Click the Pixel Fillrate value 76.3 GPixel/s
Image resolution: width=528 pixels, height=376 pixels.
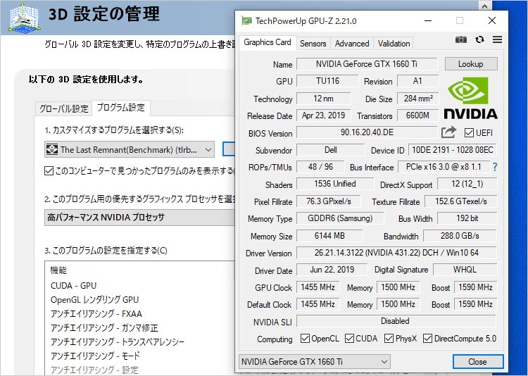pyautogui.click(x=328, y=201)
